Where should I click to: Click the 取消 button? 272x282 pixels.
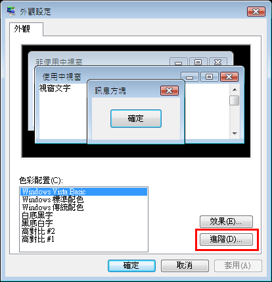[x=185, y=266]
